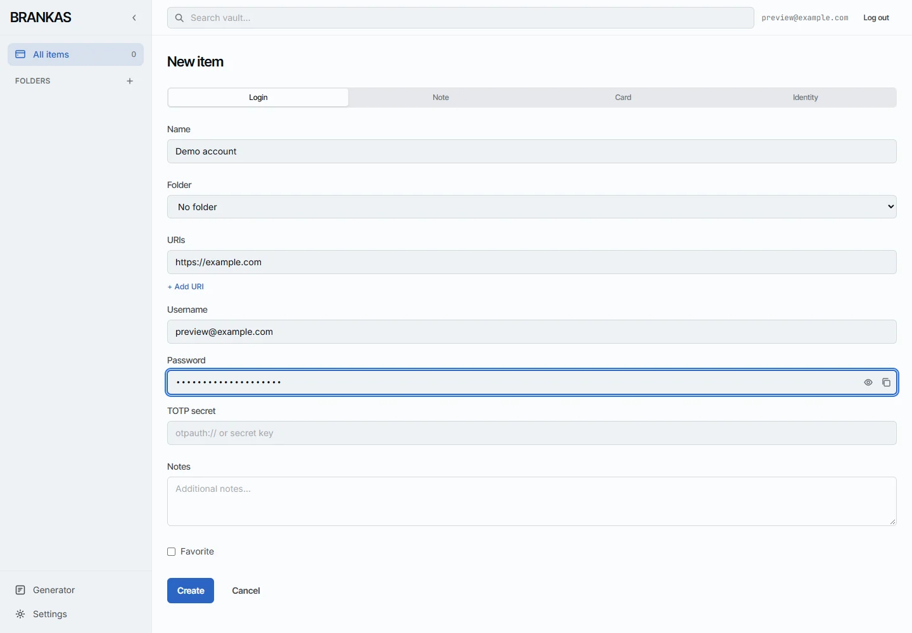
Task: Click the + Add URI link
Action: pyautogui.click(x=186, y=287)
